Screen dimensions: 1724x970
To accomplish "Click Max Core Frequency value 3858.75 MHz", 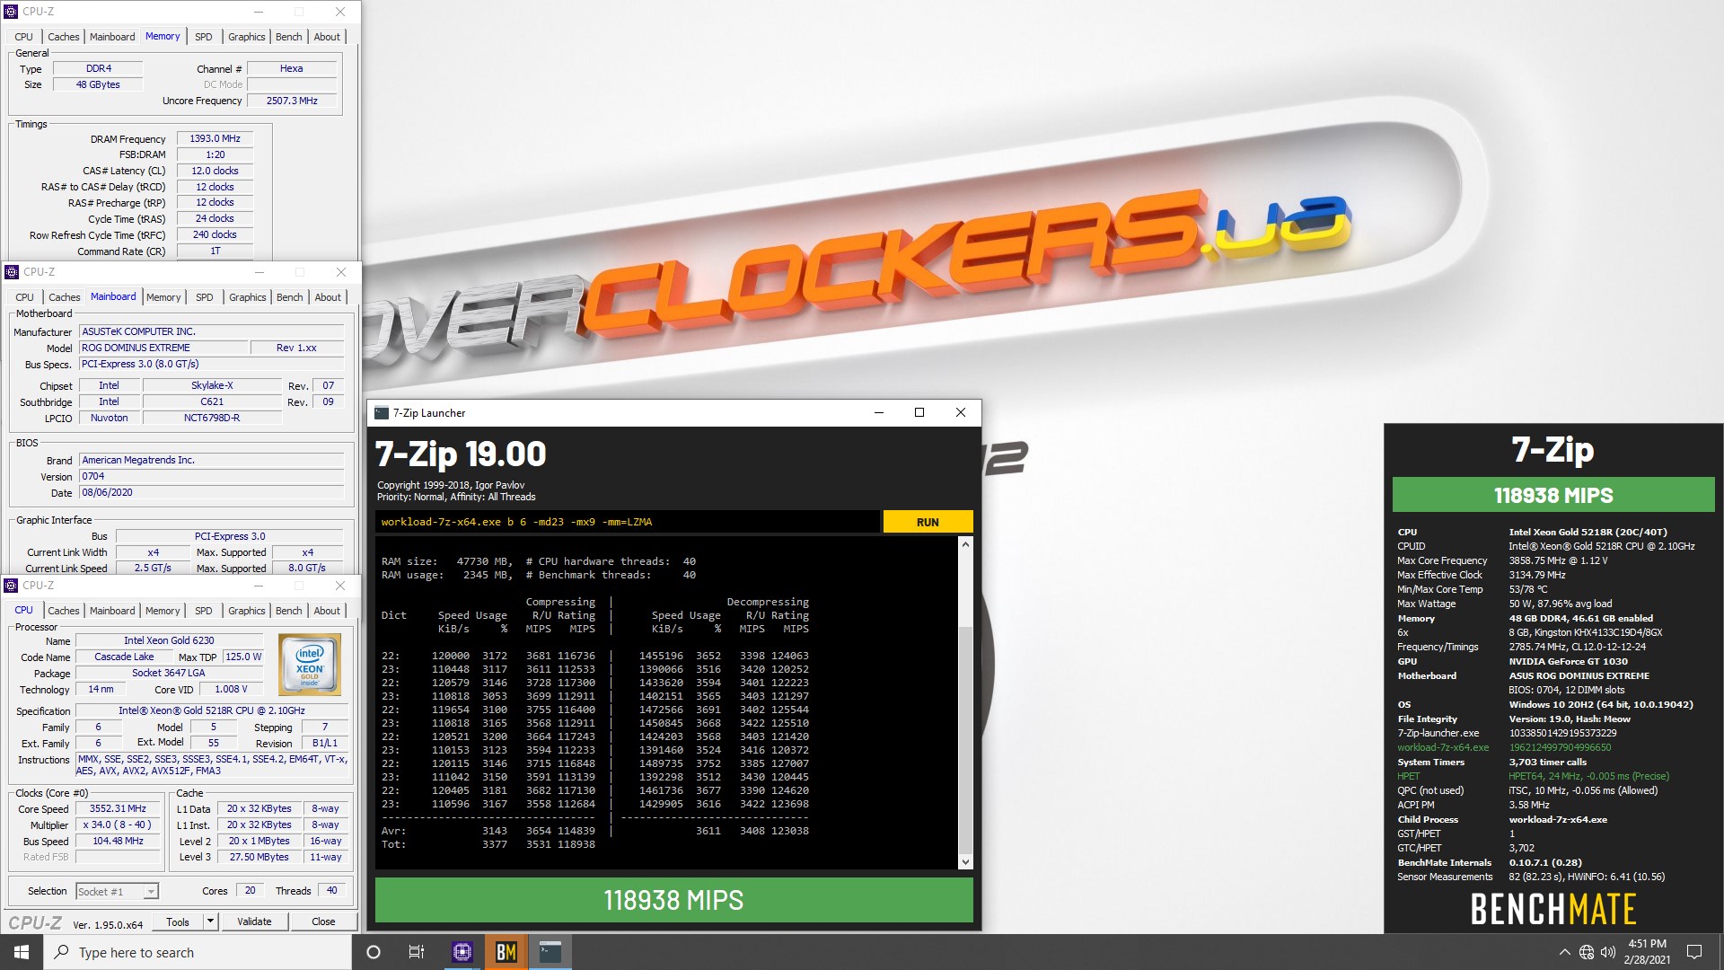I will point(1558,560).
